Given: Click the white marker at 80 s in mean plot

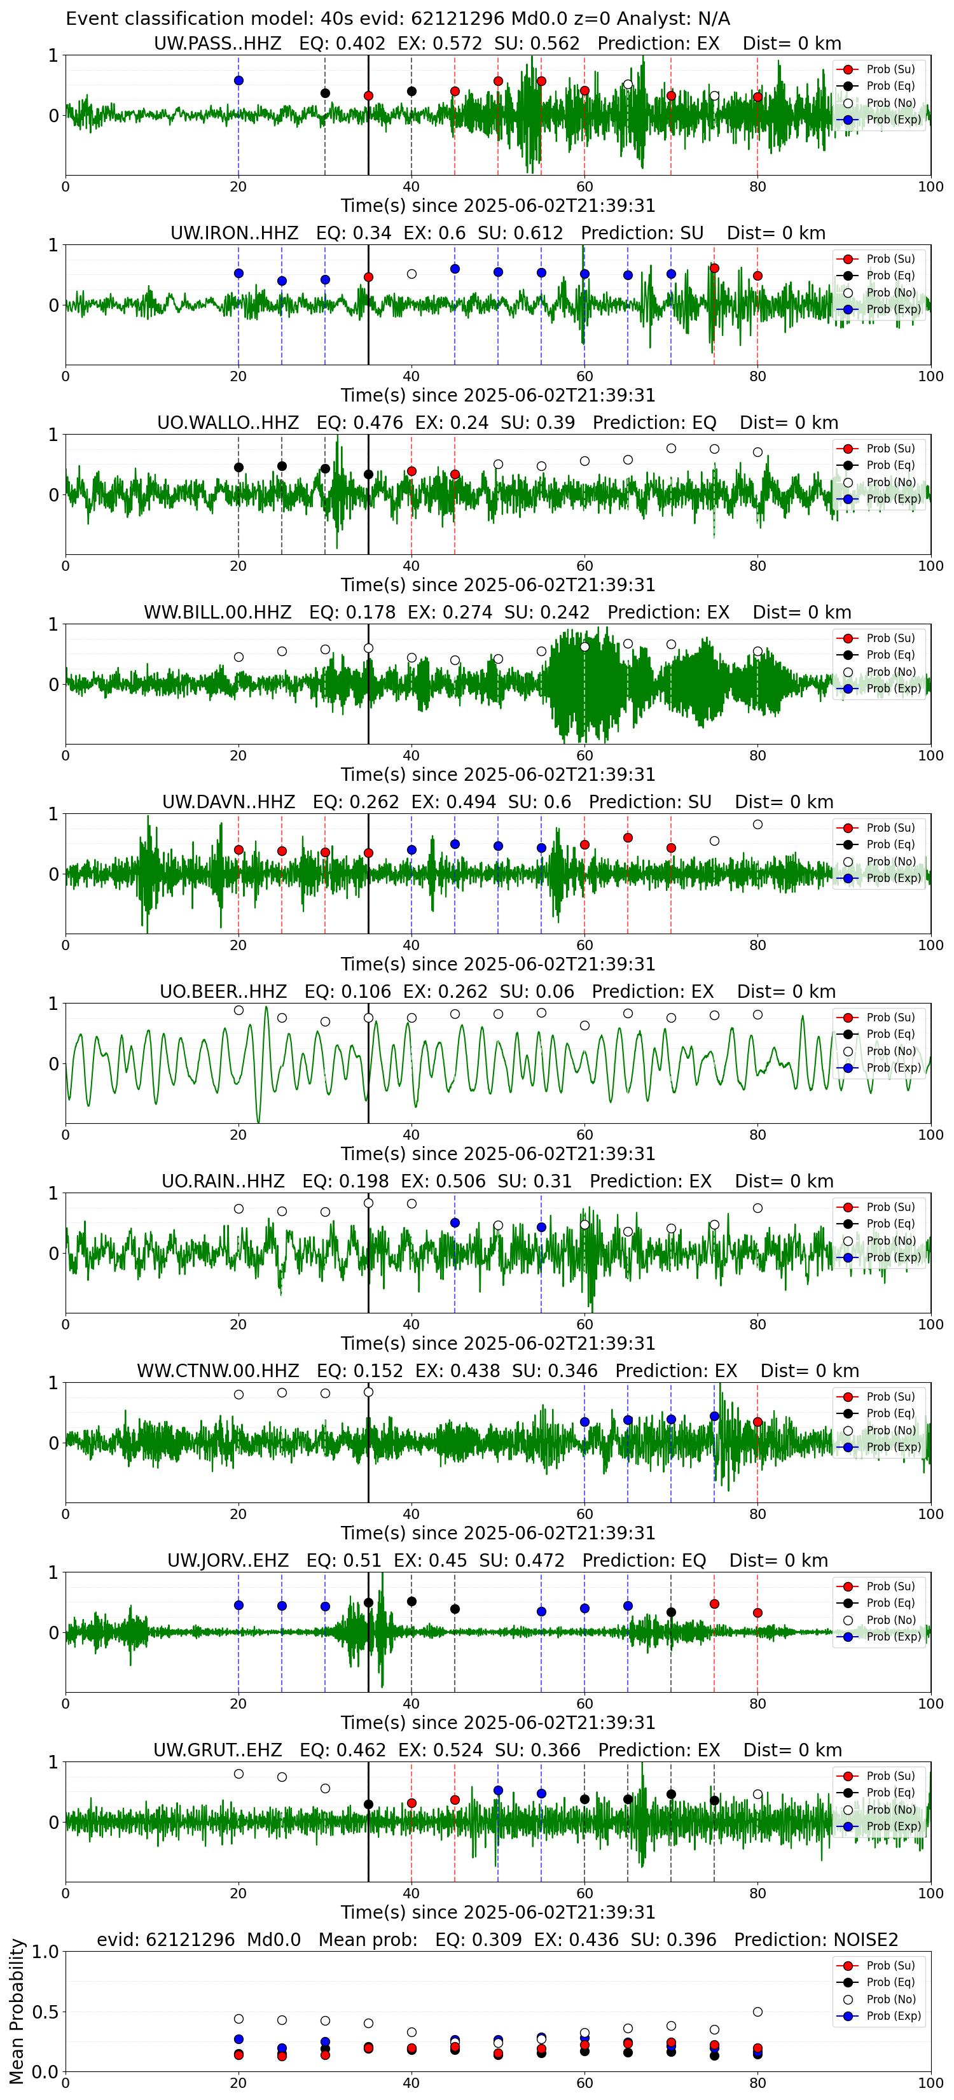Looking at the screenshot, I should click(x=757, y=2012).
